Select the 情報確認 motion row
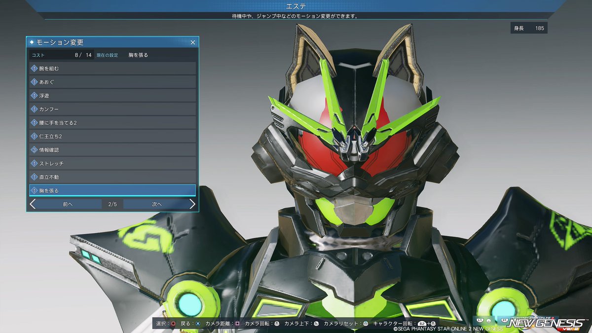This screenshot has width=592, height=333. [112, 149]
